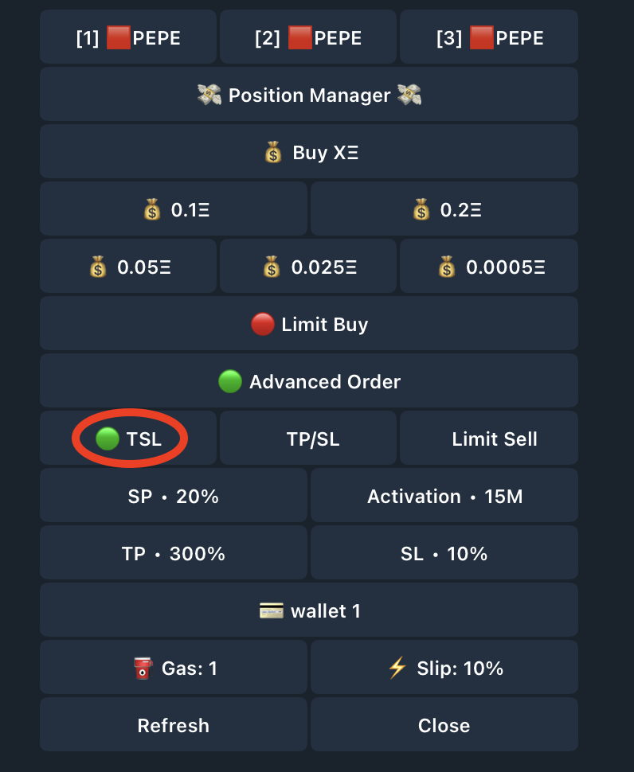The height and width of the screenshot is (772, 634).
Task: Click the lightning bolt icon on Slip: 10%
Action: pyautogui.click(x=397, y=668)
